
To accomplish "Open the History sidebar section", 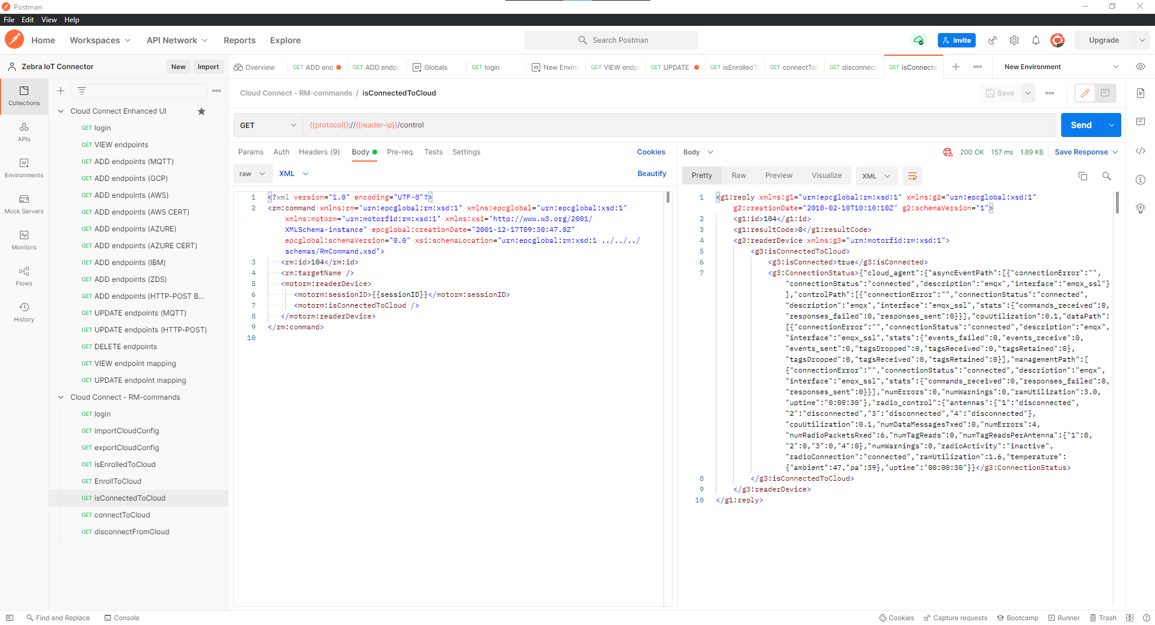I will pos(24,312).
